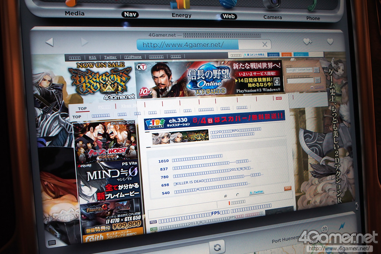The image size is (381, 254).
Task: Go forward using the browser forward arrow
Action: 84,42
